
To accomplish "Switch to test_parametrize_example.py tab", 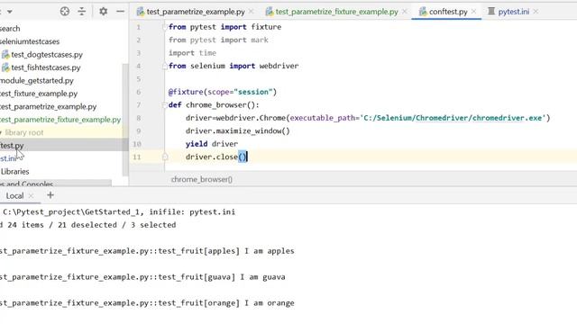I will tap(196, 12).
